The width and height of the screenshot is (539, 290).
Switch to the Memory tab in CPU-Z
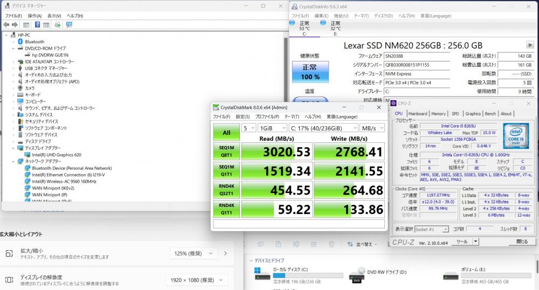pos(438,114)
